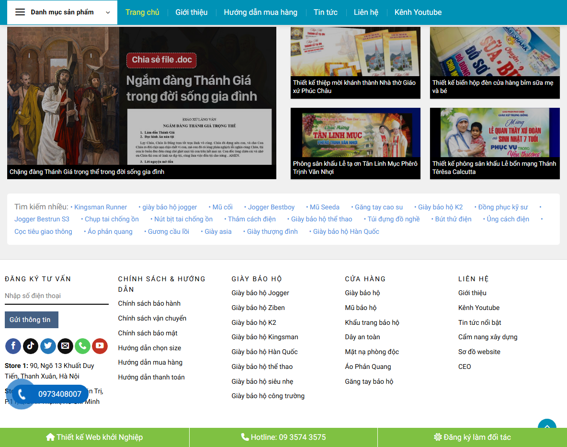Click the scroll-to-top arrow icon
Screen dimensions: 567x447
point(547,426)
